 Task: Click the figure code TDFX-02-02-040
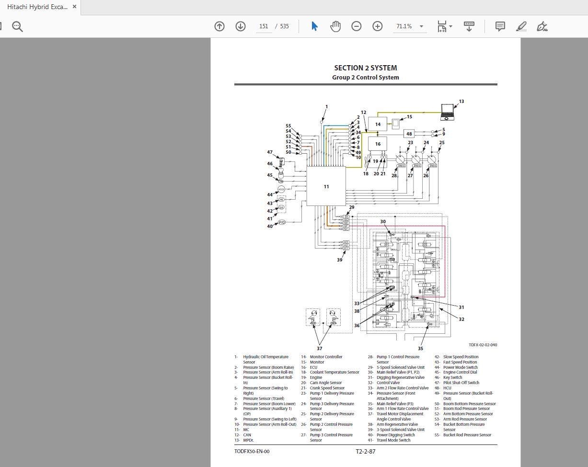tap(483, 345)
